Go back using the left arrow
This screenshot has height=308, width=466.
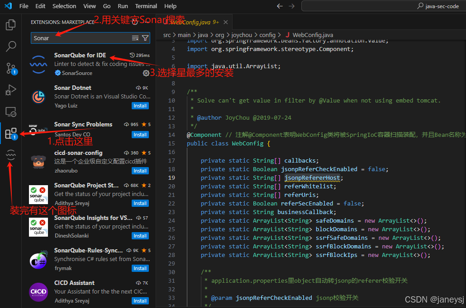[x=280, y=6]
